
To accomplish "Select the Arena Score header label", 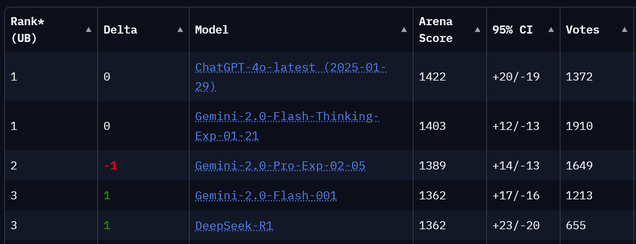I will 436,30.
